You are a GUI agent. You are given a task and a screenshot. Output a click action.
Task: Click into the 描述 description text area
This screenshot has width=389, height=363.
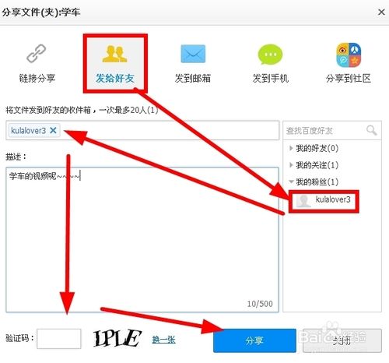pyautogui.click(x=142, y=239)
